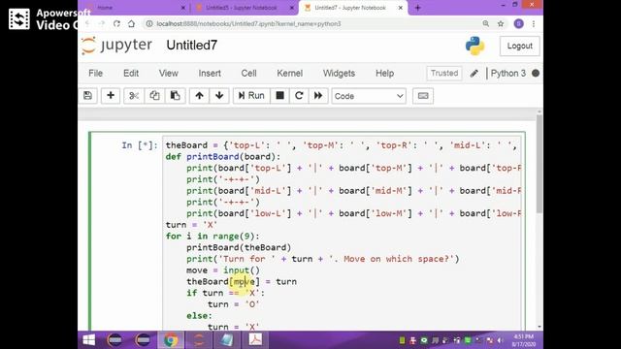Cut selected cells with scissors icon

(134, 96)
